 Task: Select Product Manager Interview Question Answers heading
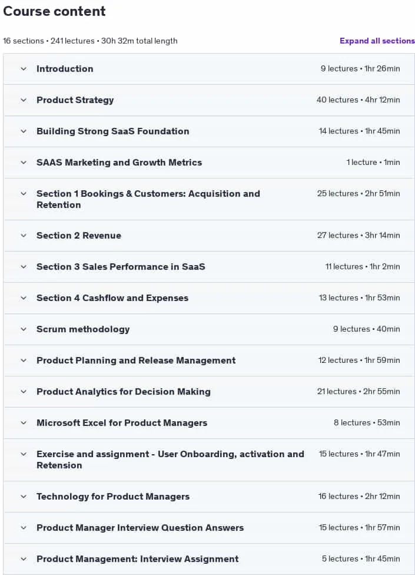[140, 528]
